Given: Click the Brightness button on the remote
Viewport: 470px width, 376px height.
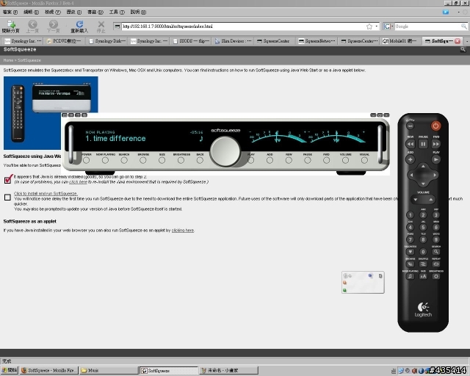Looking at the screenshot, I should (435, 276).
